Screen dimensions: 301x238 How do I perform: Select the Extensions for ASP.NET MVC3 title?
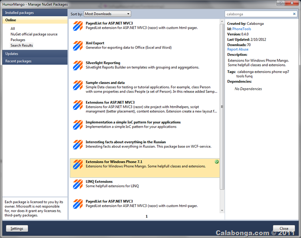pyautogui.click(x=110, y=102)
